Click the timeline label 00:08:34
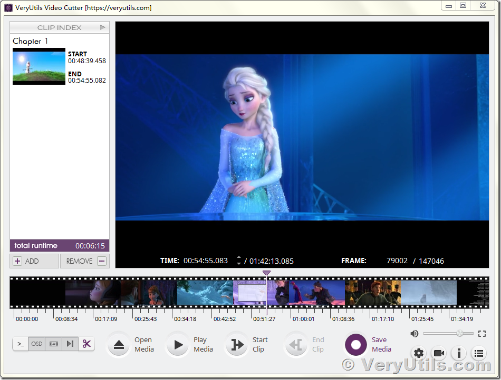Screen dimensions: 501x380 tap(66, 319)
